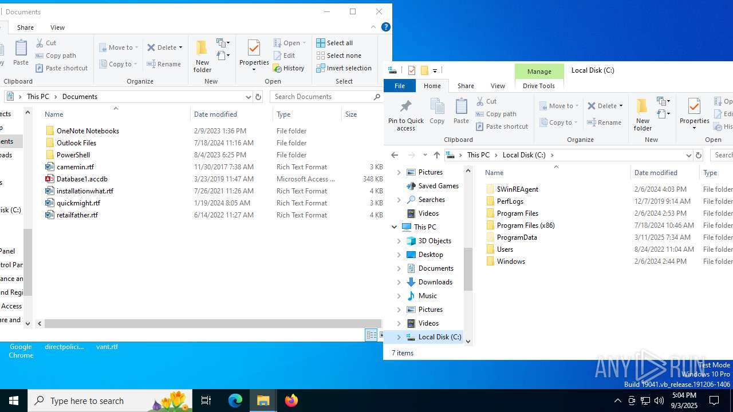Click History in the Documents window ribbon
The height and width of the screenshot is (412, 733).
[x=289, y=68]
